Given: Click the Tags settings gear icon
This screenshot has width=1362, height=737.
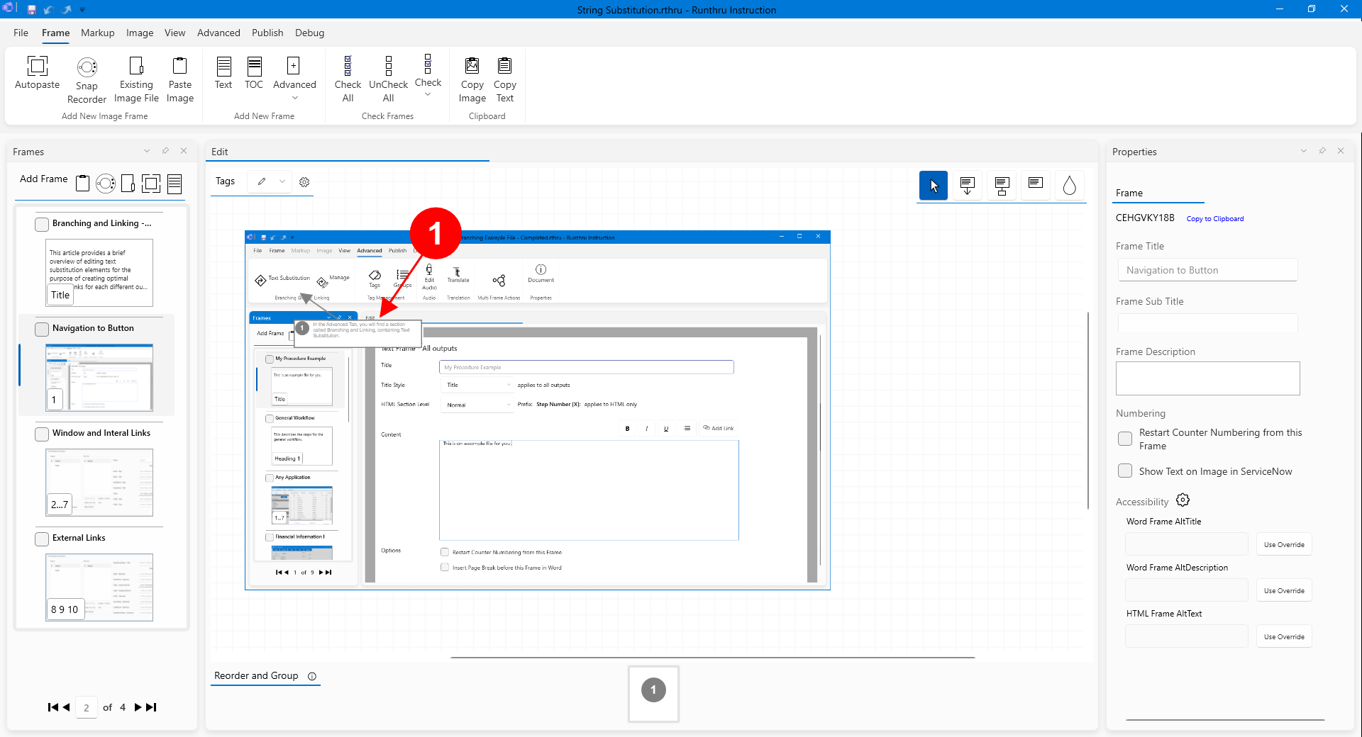Looking at the screenshot, I should [x=304, y=182].
